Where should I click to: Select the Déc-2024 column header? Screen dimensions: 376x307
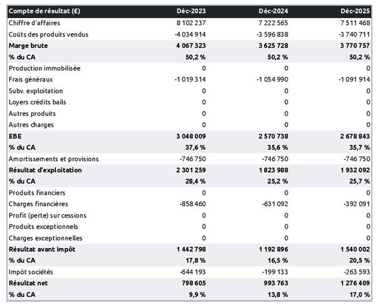[x=274, y=11]
